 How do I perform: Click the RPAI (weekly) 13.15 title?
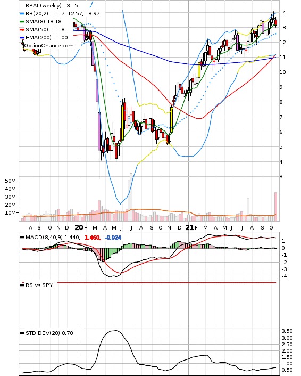click(52, 5)
